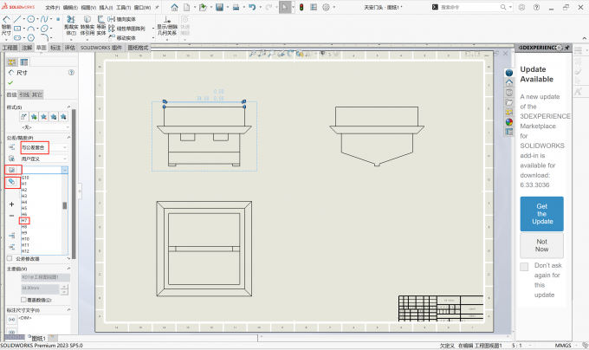Open Display/Delete Relations tool
The image size is (589, 350).
pyautogui.click(x=167, y=25)
